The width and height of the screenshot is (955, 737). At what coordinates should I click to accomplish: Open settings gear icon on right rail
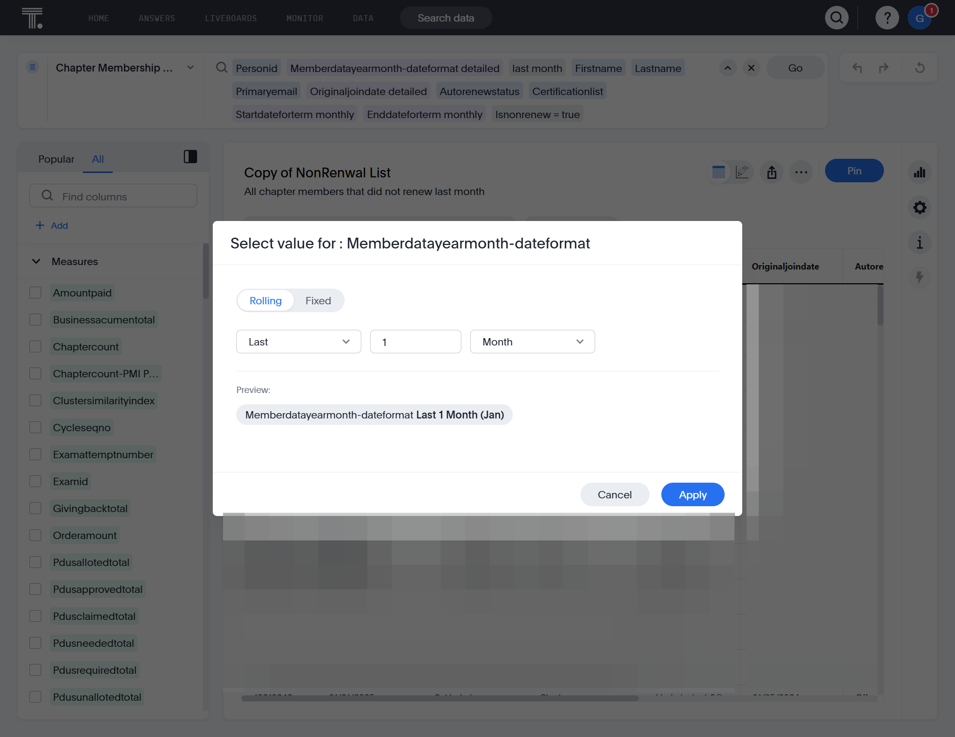920,207
